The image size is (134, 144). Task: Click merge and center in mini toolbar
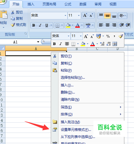pyautogui.click(x=115, y=44)
